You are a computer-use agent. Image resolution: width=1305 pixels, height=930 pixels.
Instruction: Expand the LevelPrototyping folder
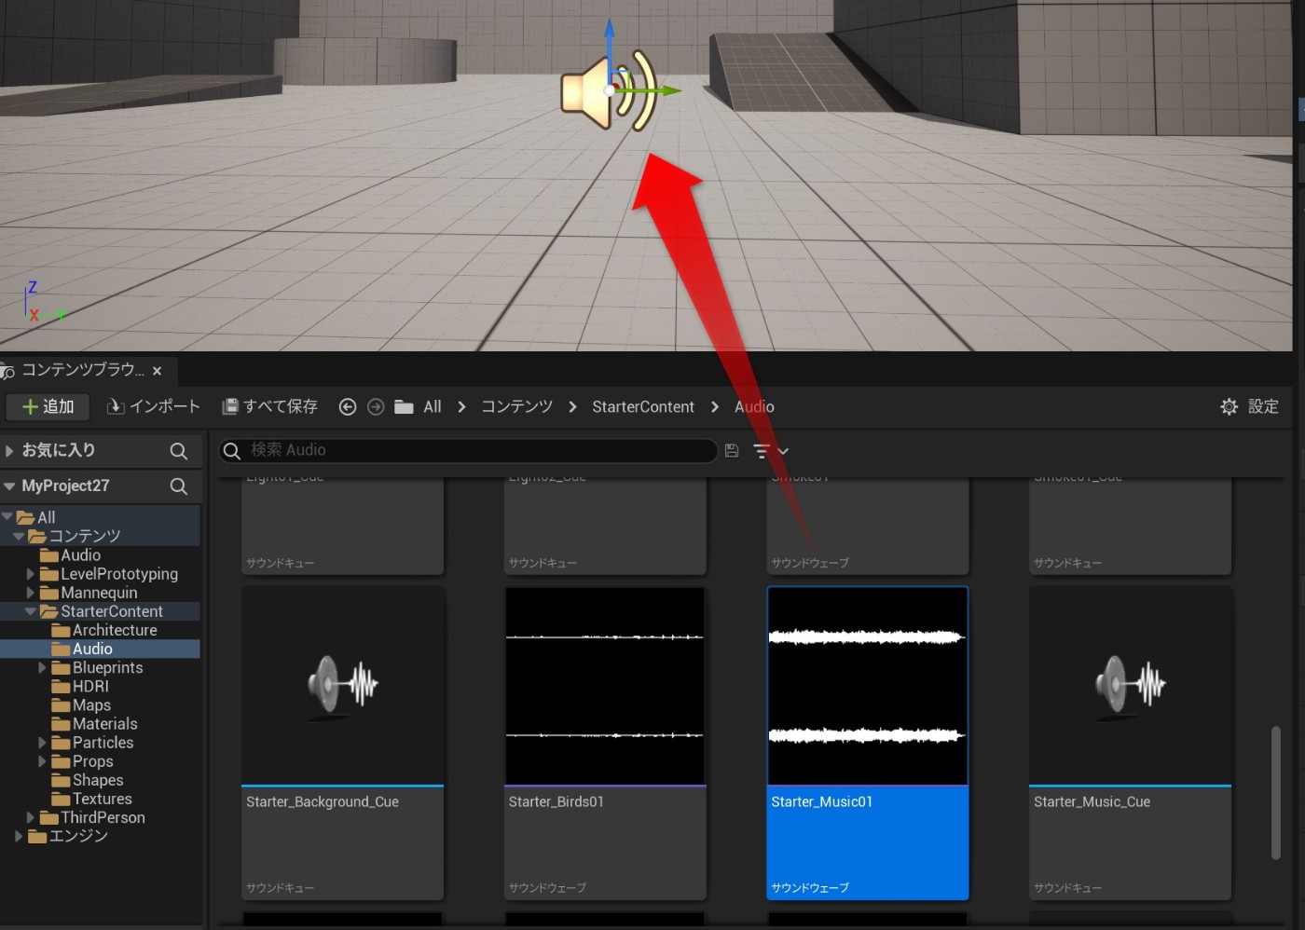(x=31, y=574)
